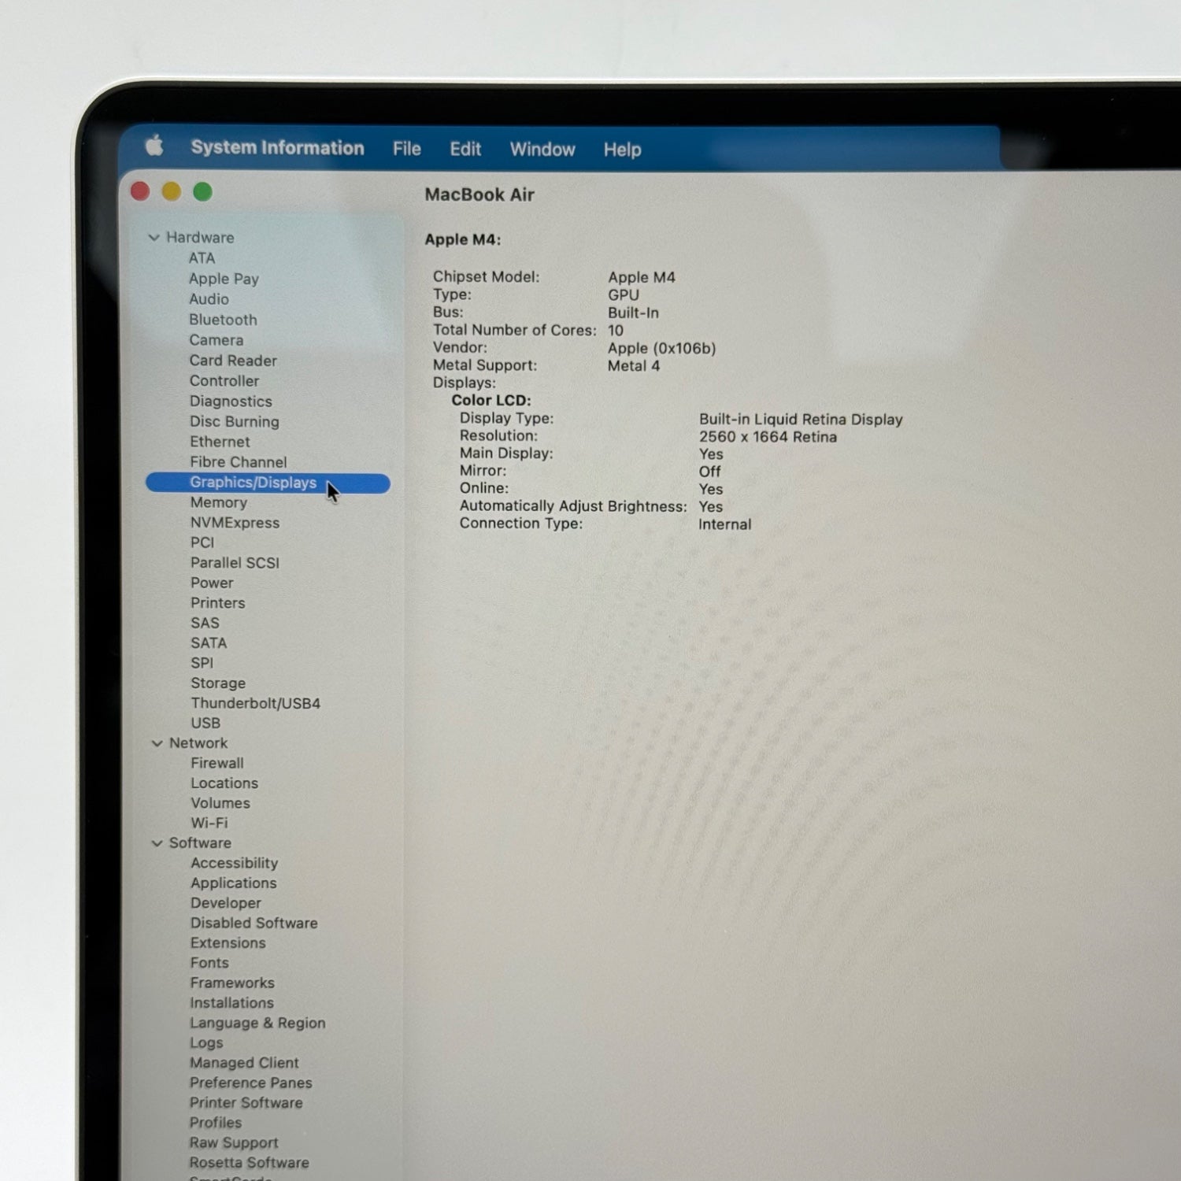The width and height of the screenshot is (1181, 1181).
Task: Collapse the Software section
Action: 157,843
